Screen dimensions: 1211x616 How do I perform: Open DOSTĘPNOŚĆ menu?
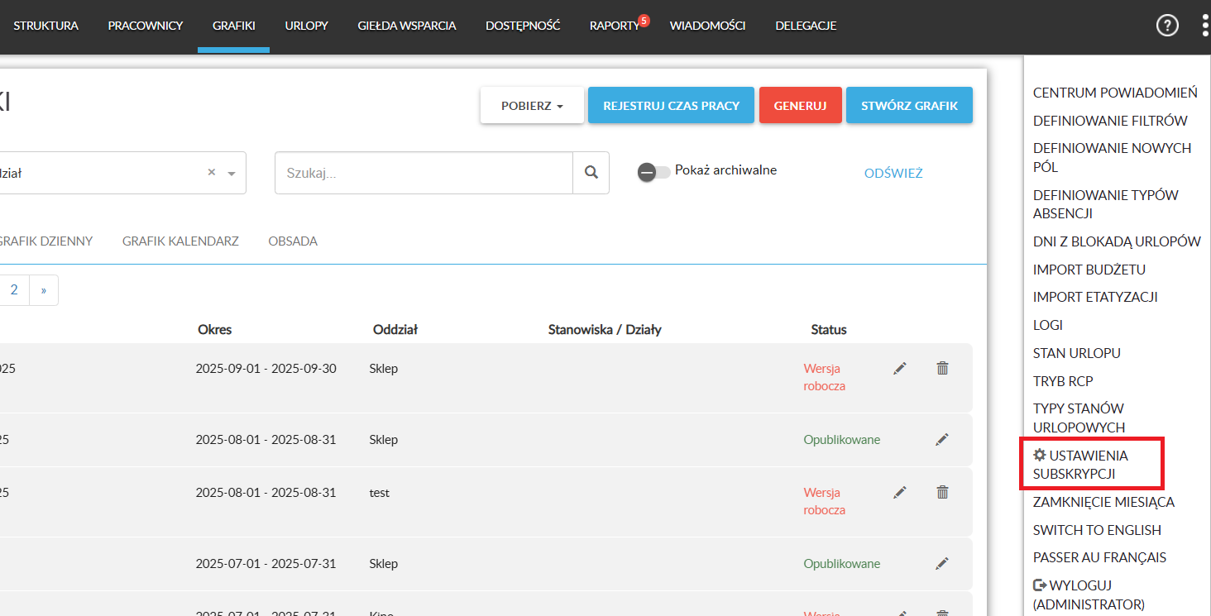click(523, 26)
